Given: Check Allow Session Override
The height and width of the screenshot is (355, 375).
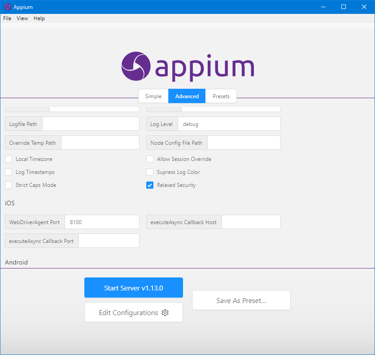Looking at the screenshot, I should click(150, 159).
